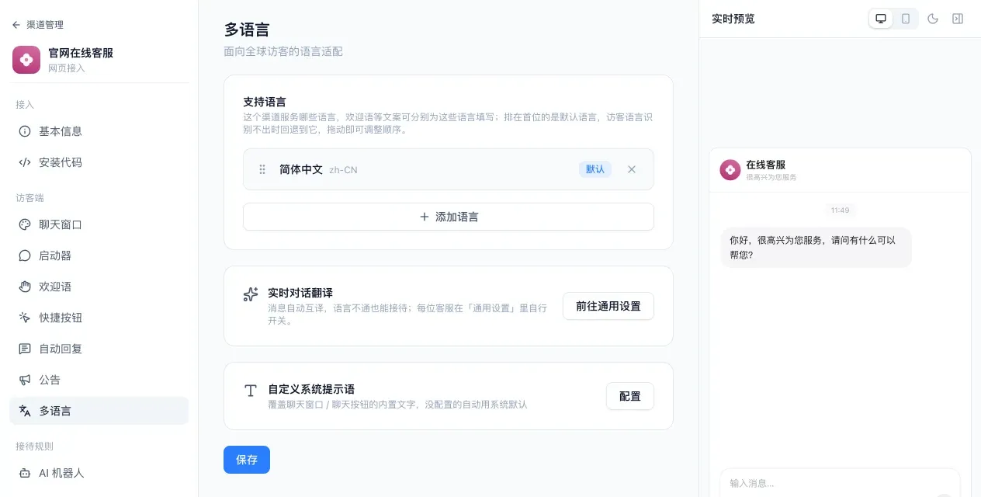Click the 11:49 timestamp in preview
The image size is (981, 497).
tap(840, 210)
